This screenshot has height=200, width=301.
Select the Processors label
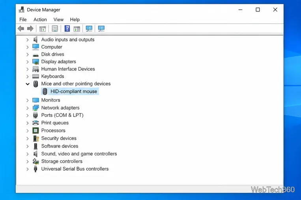(53, 130)
